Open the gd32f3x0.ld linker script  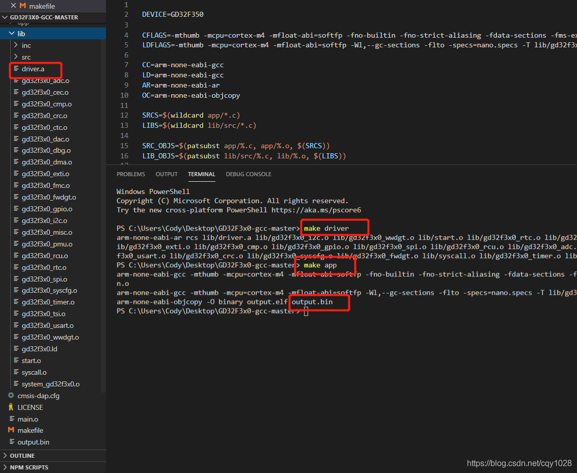tap(39, 349)
